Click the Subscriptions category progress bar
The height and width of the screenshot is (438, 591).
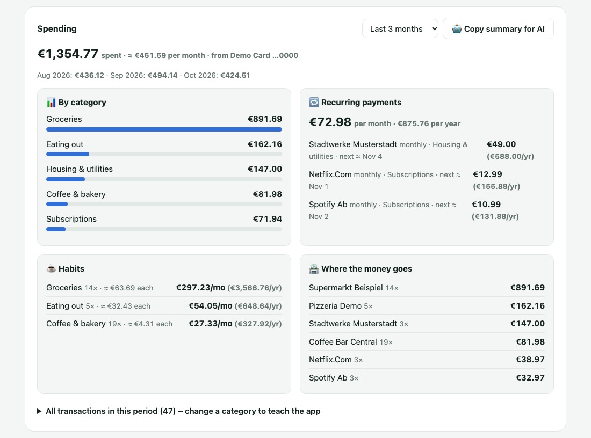coord(164,229)
